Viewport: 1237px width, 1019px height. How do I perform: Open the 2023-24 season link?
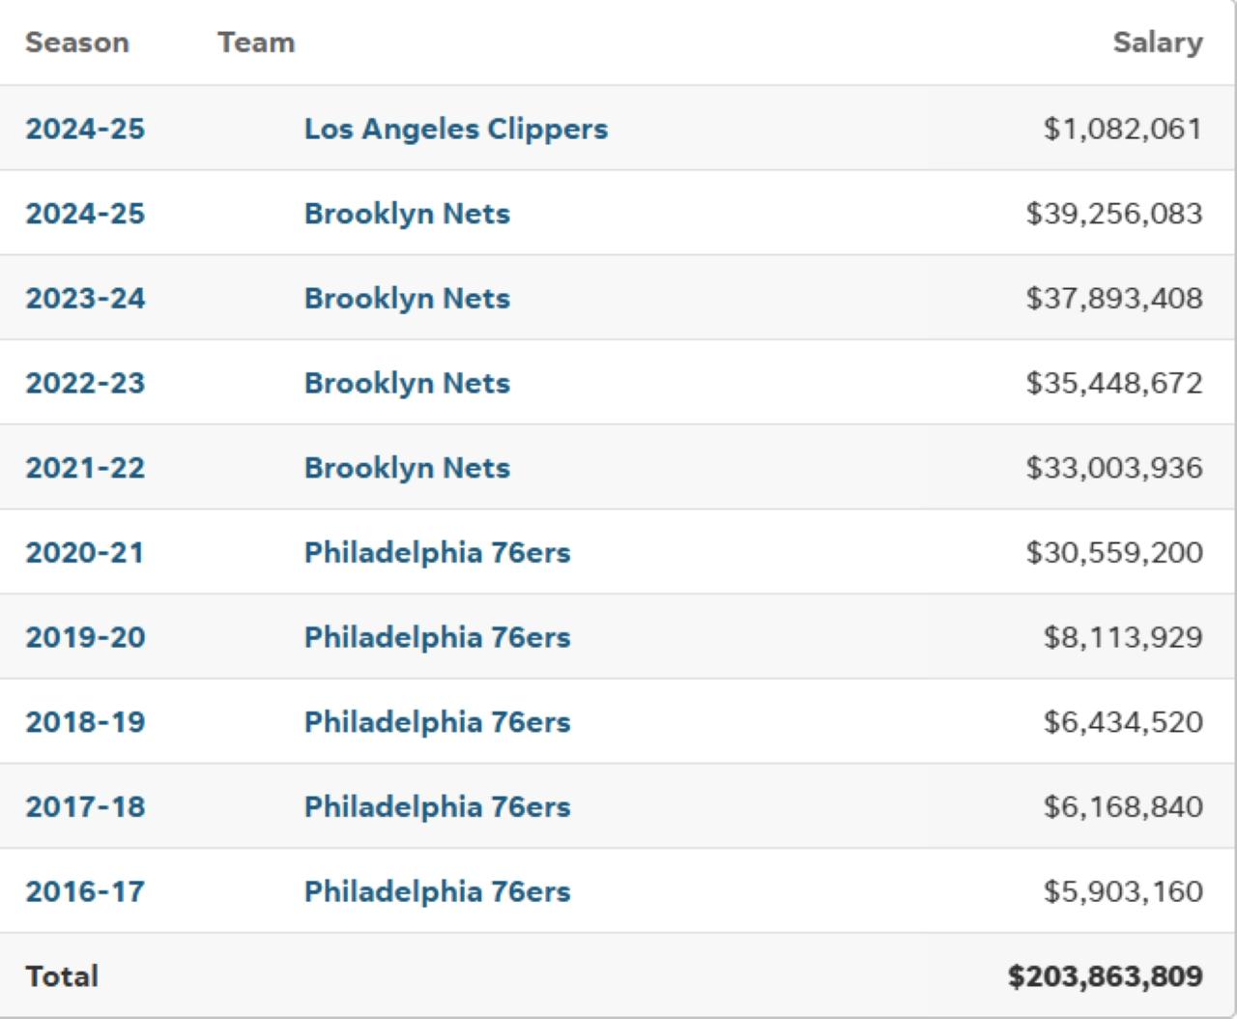[85, 298]
